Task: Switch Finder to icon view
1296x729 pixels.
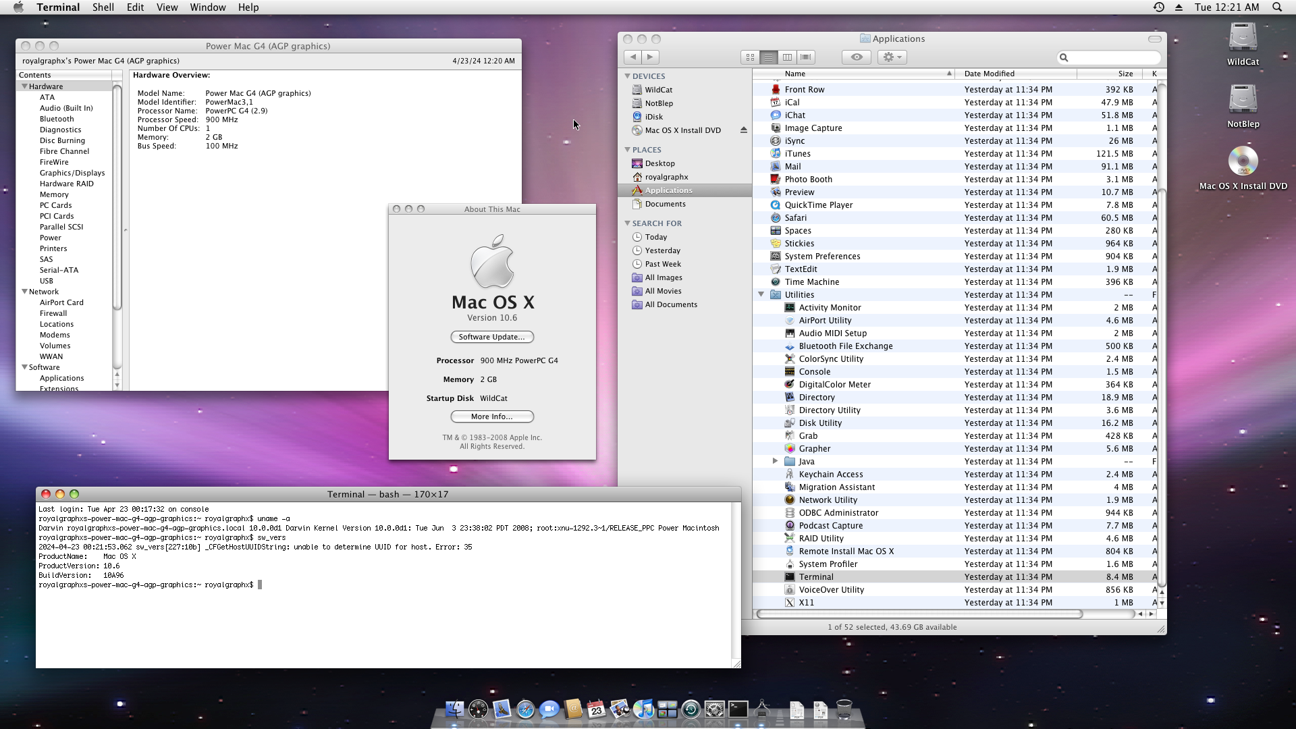Action: (750, 57)
